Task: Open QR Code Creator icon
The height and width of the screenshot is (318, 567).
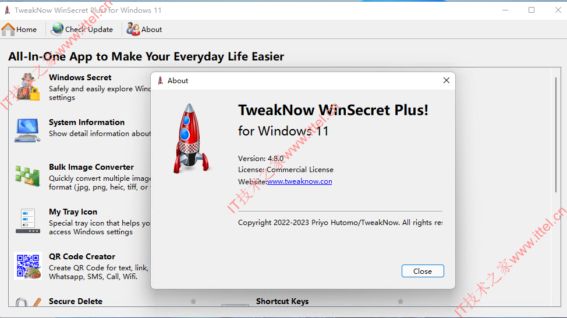Action: click(x=28, y=266)
